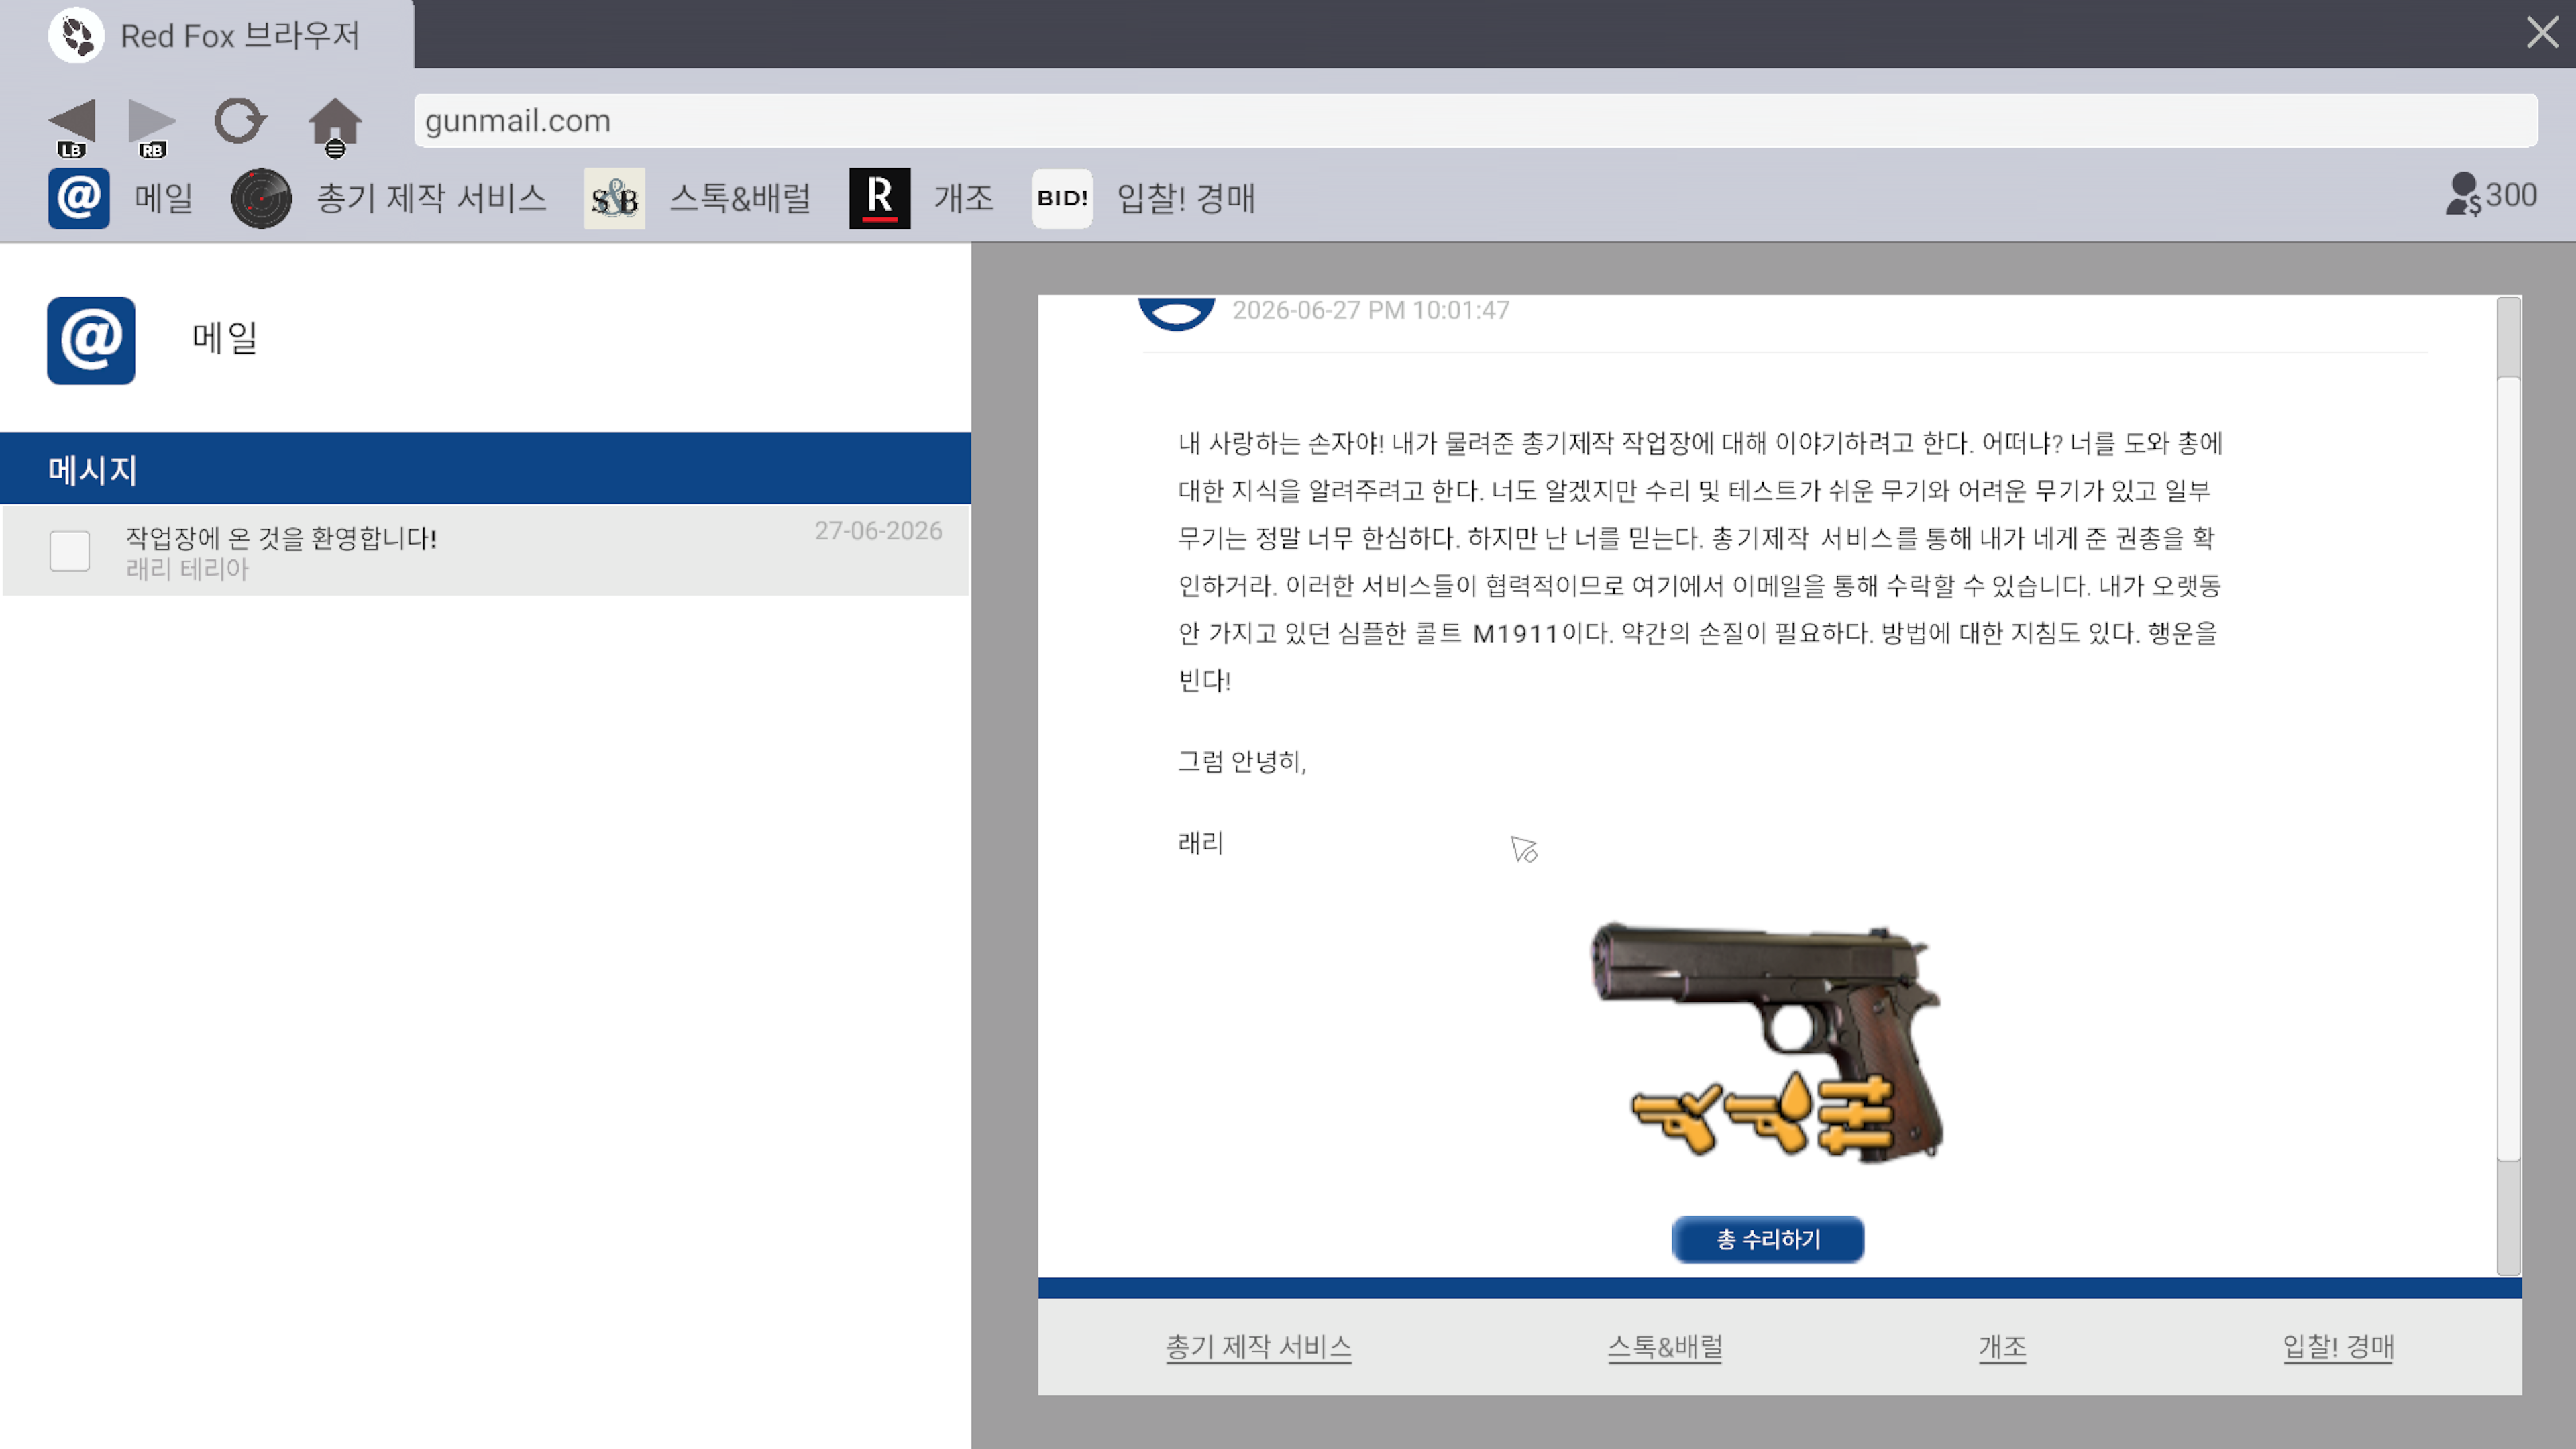Open the browser home page icon
The height and width of the screenshot is (1449, 2576).
tap(335, 122)
